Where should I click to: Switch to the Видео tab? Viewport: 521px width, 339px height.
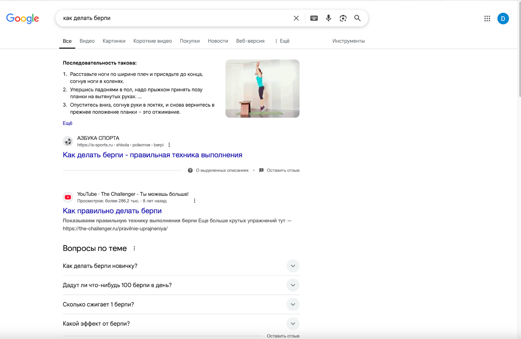[87, 41]
